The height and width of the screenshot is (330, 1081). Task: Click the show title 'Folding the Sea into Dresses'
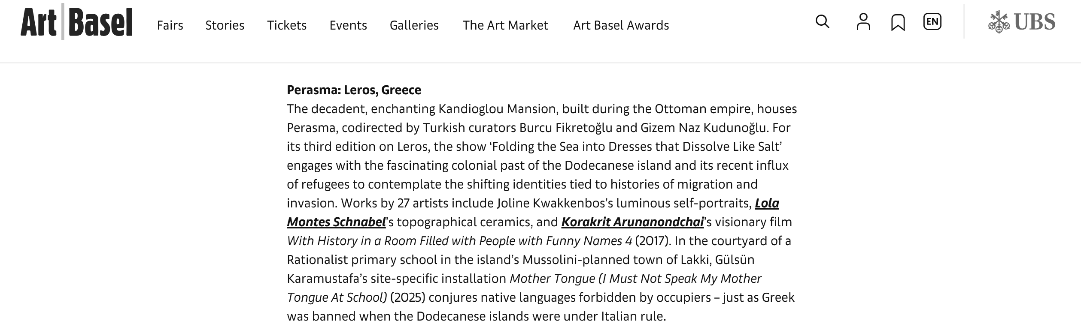(635, 147)
